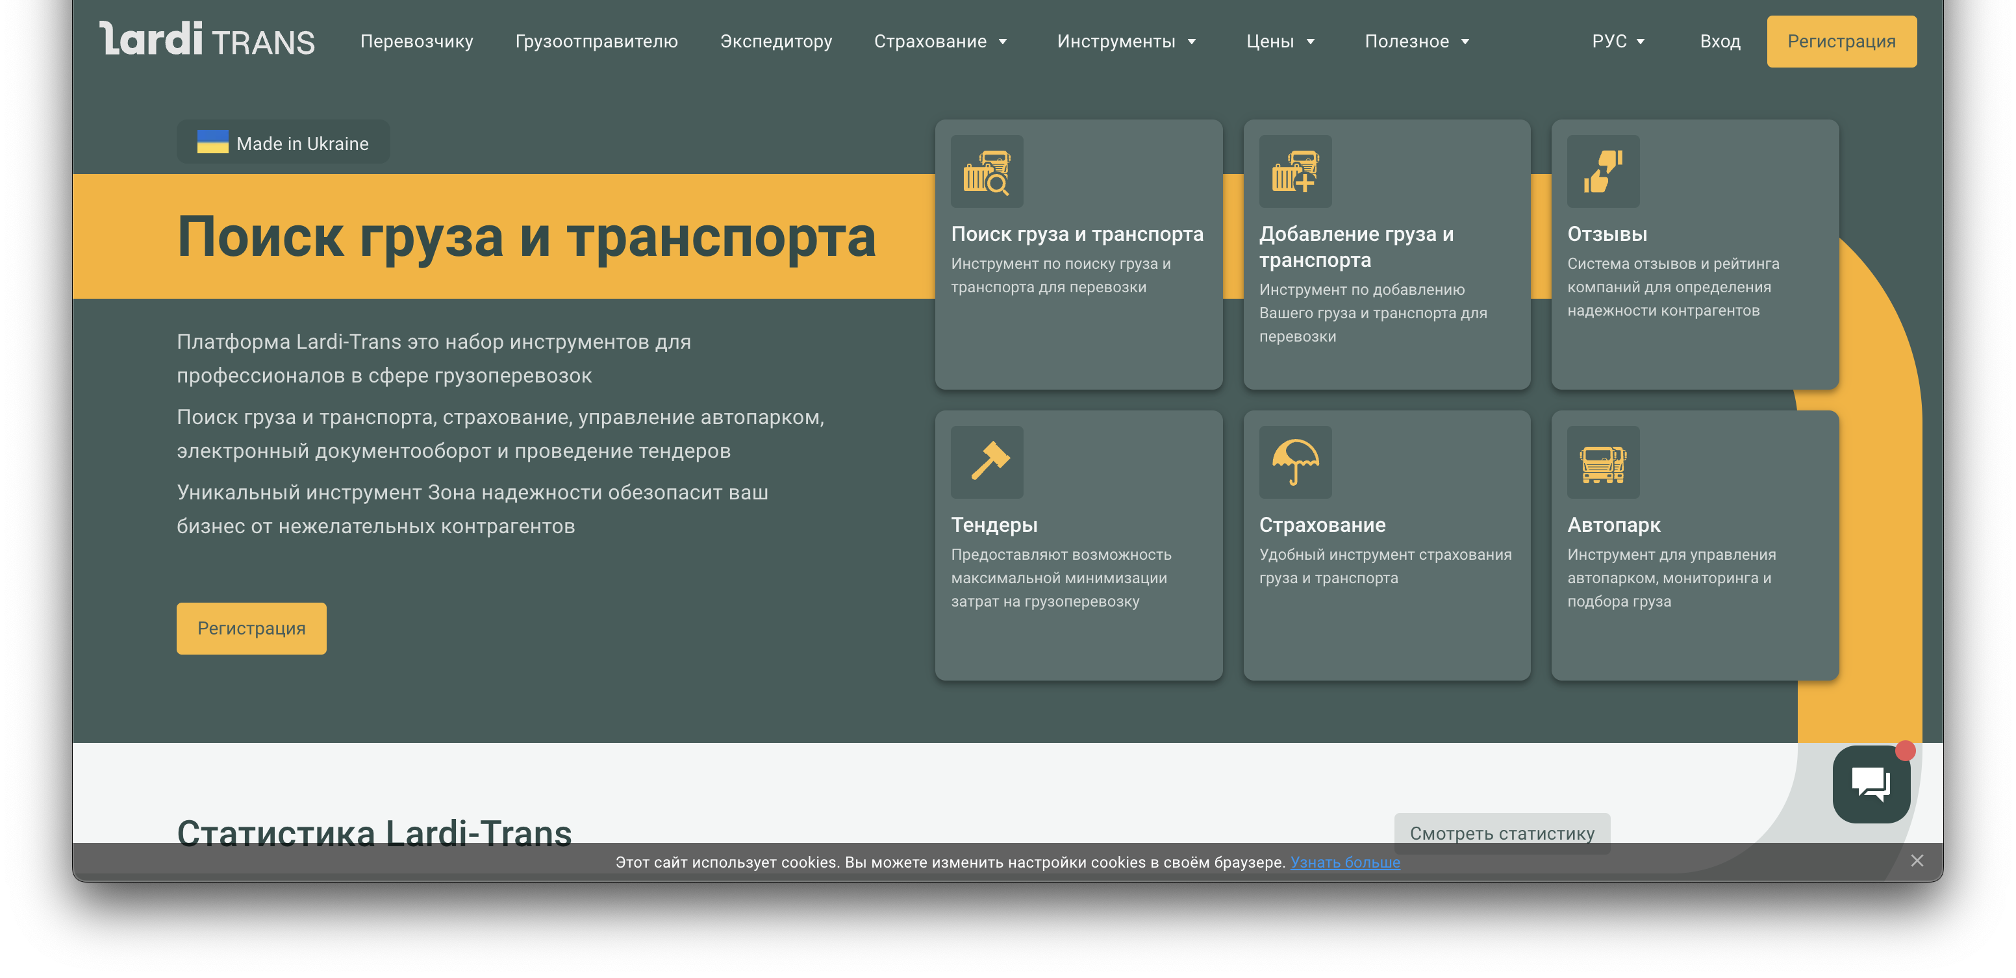This screenshot has height=978, width=2016.
Task: Click the Made in Ukraine badge
Action: tap(283, 142)
